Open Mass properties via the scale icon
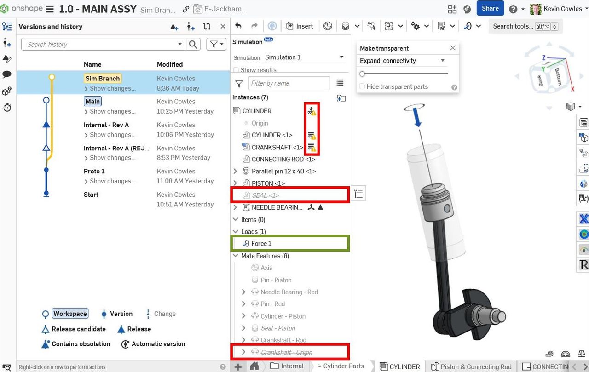Viewport: 589px width, 372px height. [x=581, y=354]
